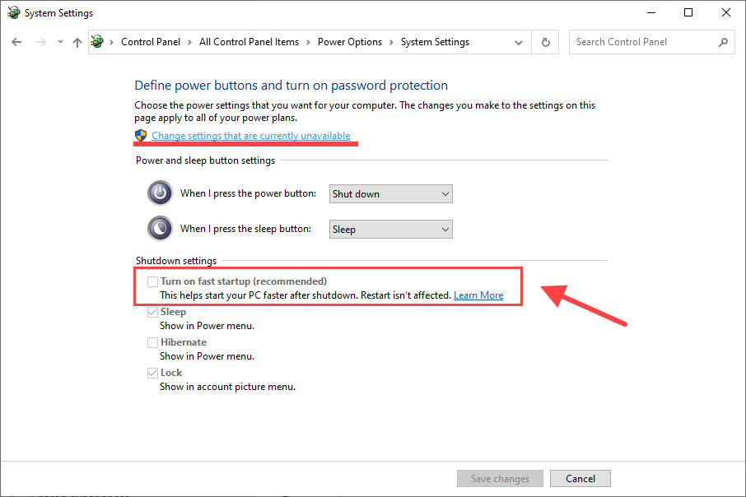Open the Learn More link
Screen dimensions: 746x497
pyautogui.click(x=478, y=295)
